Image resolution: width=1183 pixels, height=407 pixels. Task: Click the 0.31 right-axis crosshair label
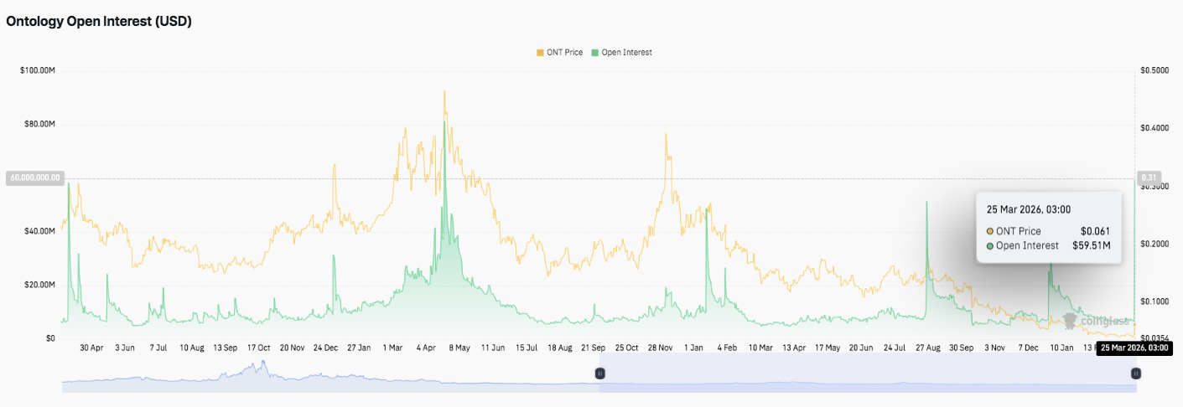pyautogui.click(x=1147, y=178)
